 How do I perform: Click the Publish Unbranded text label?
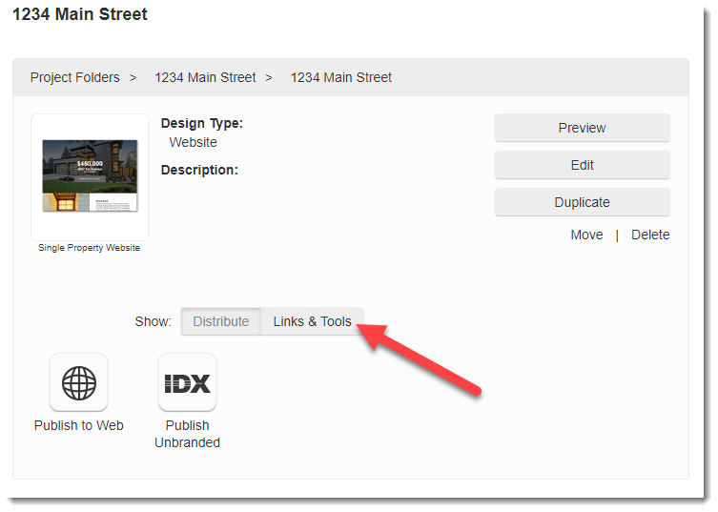click(x=187, y=434)
